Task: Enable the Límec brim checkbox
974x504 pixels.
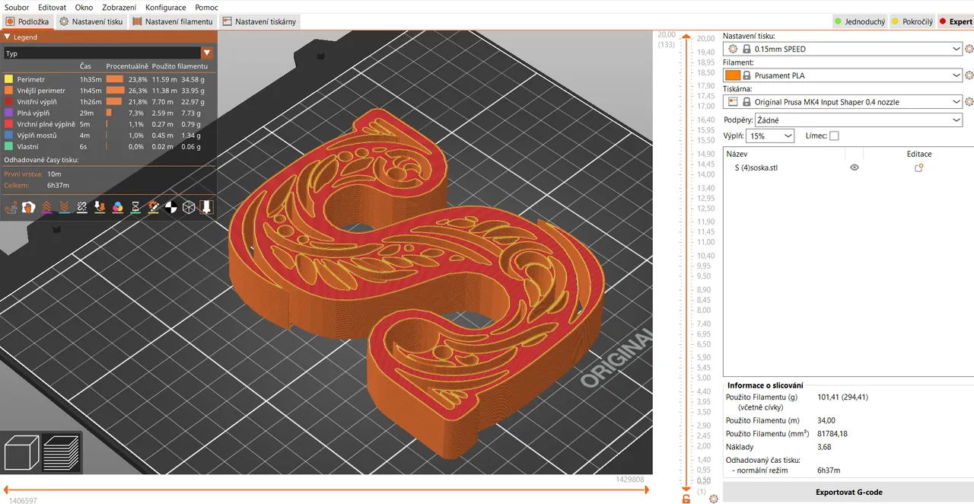Action: 834,136
